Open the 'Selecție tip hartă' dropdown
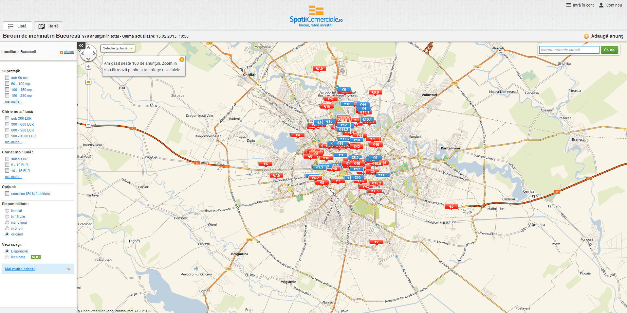627x313 pixels. coord(118,48)
